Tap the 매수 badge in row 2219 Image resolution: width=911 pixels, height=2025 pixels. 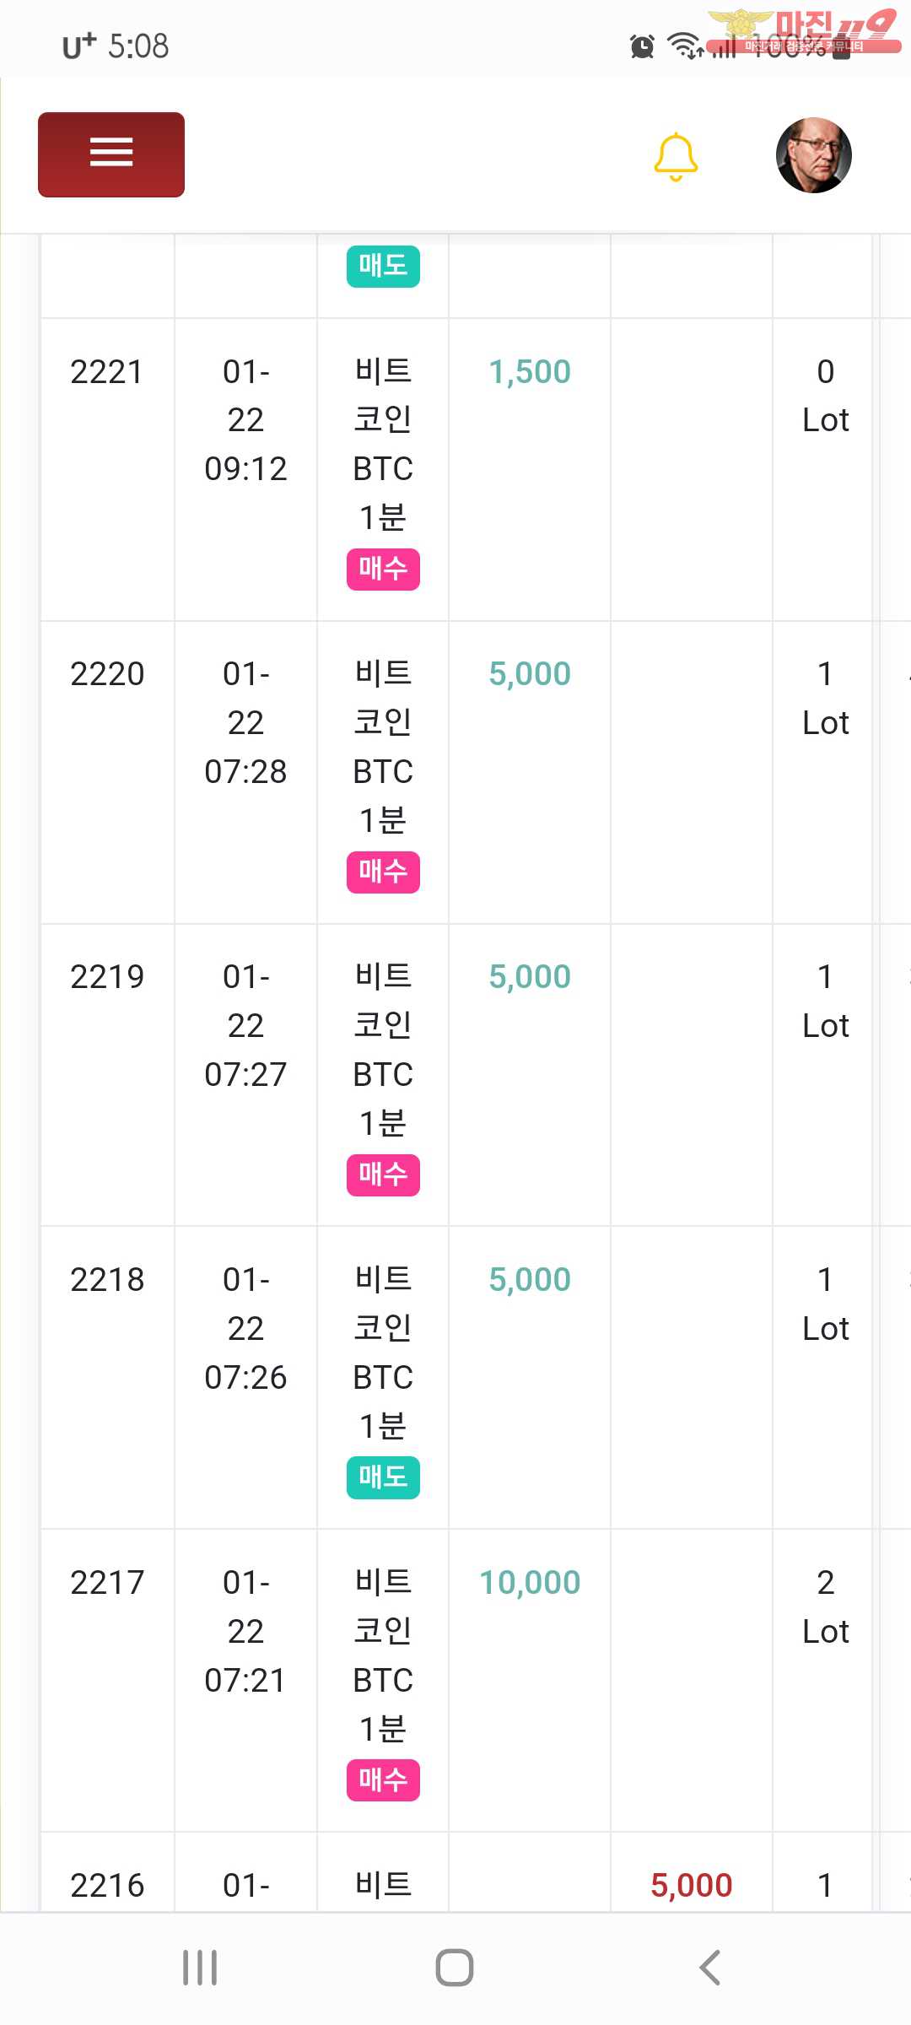point(383,1174)
